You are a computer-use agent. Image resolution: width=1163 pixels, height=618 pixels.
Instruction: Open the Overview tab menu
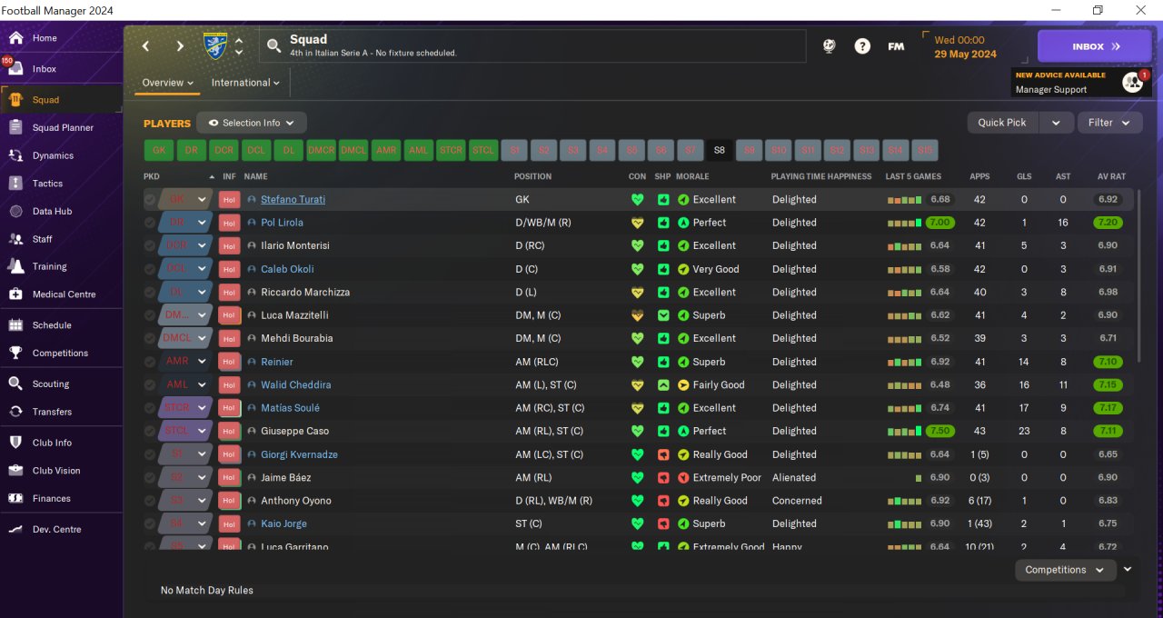point(168,83)
